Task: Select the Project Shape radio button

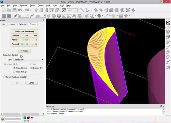Action: [x=14, y=72]
